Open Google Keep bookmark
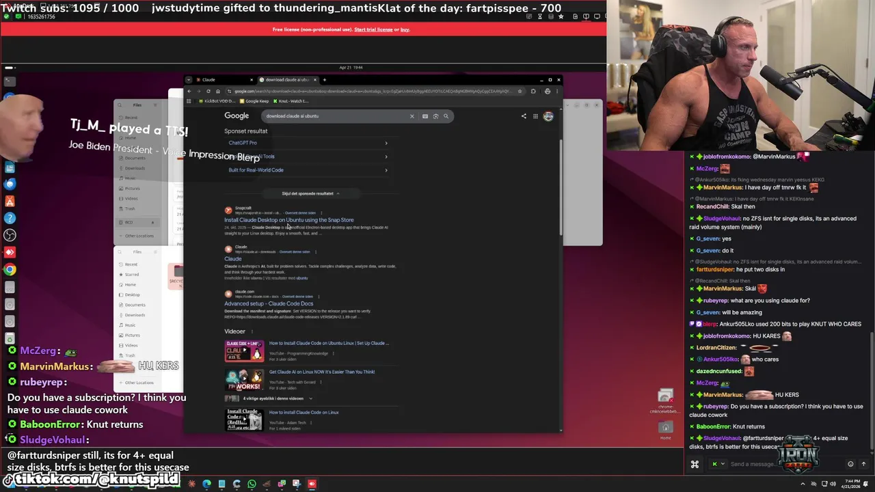The height and width of the screenshot is (492, 875). point(254,101)
